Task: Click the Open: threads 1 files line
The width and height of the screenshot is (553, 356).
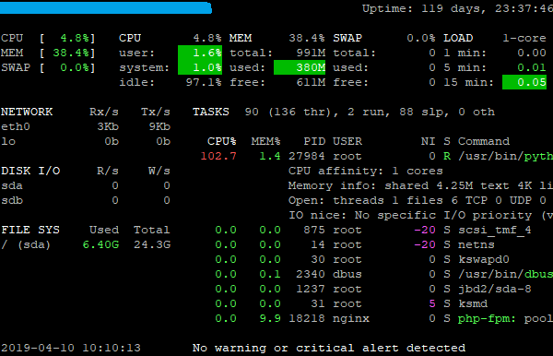Action: click(x=421, y=201)
